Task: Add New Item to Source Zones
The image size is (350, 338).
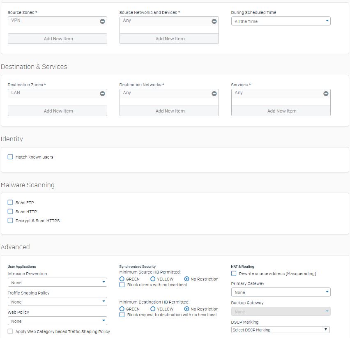Action: pyautogui.click(x=58, y=39)
